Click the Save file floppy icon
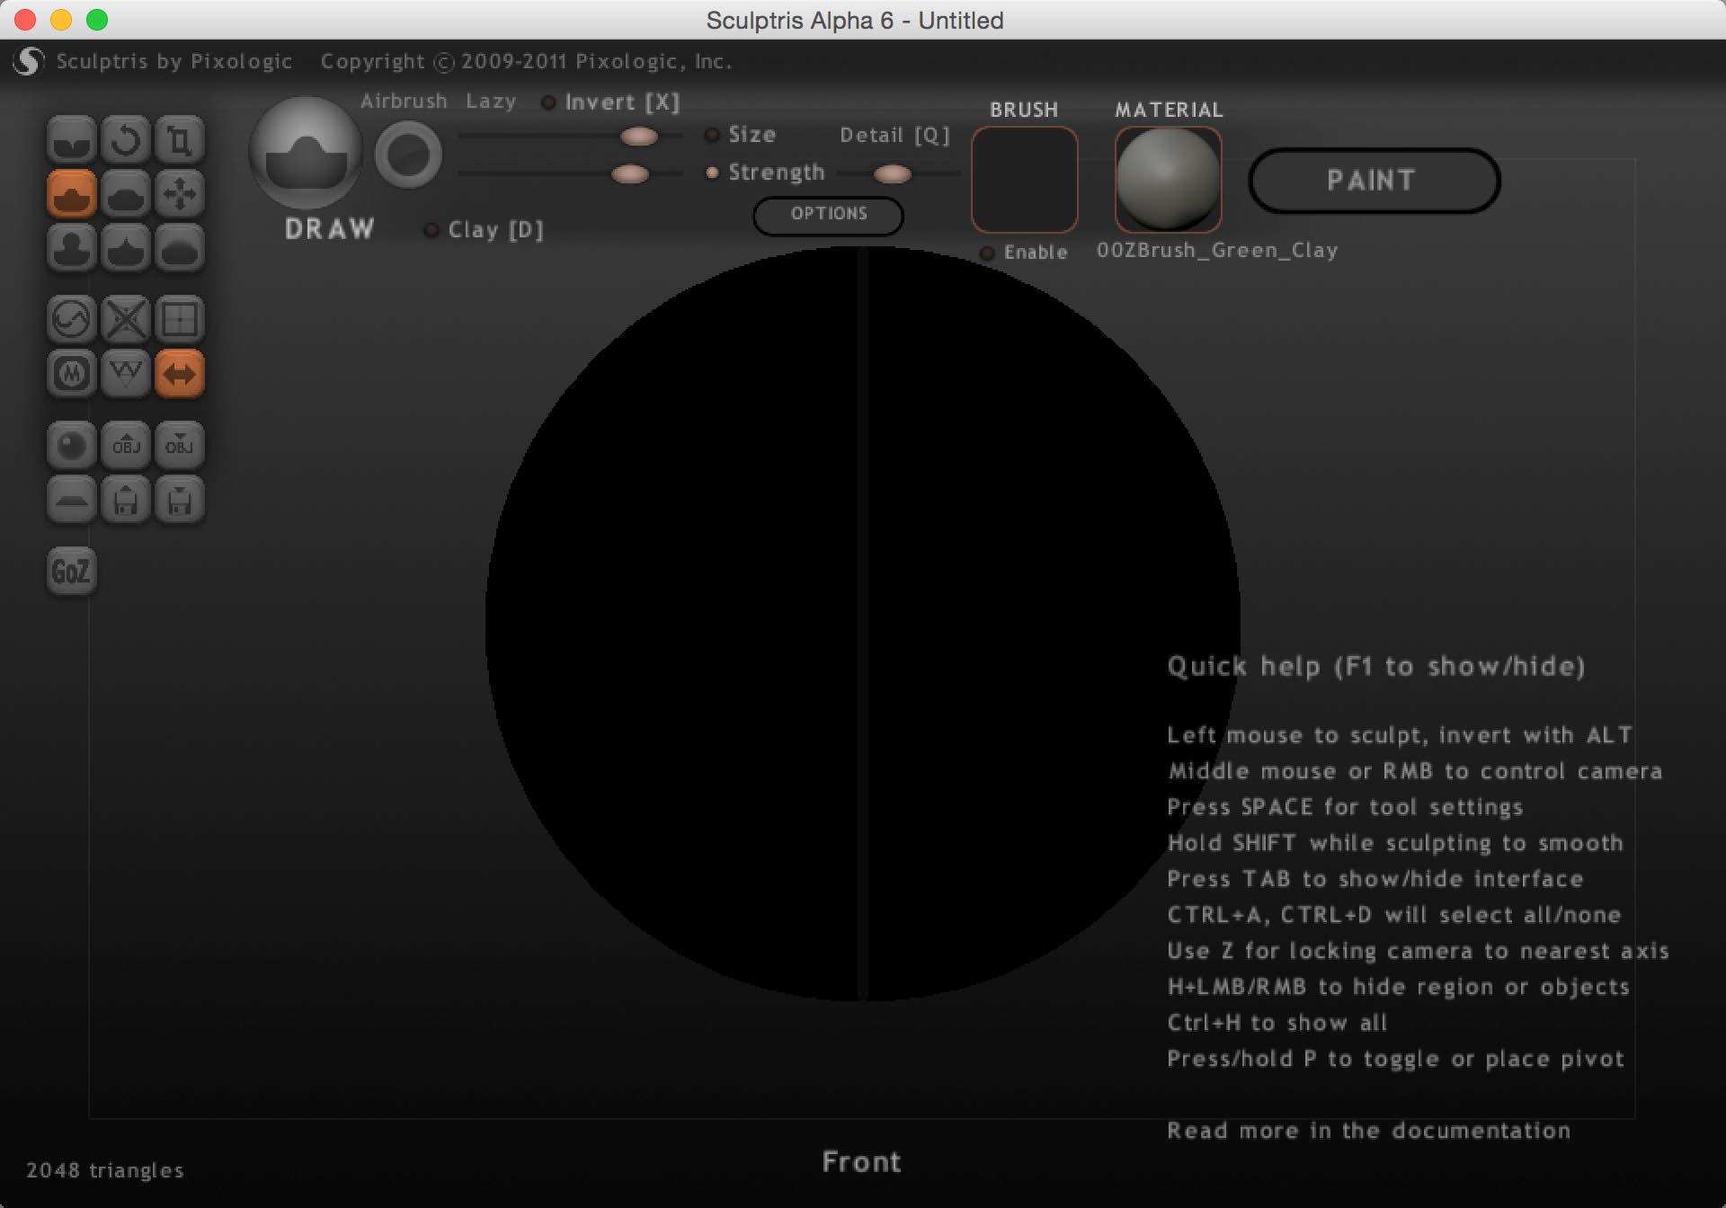 180,500
